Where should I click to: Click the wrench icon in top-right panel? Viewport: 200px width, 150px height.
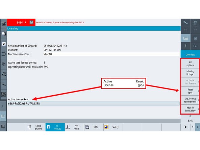pos(185,22)
